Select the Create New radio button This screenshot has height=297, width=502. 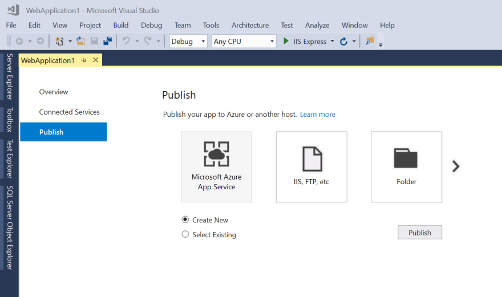point(185,219)
